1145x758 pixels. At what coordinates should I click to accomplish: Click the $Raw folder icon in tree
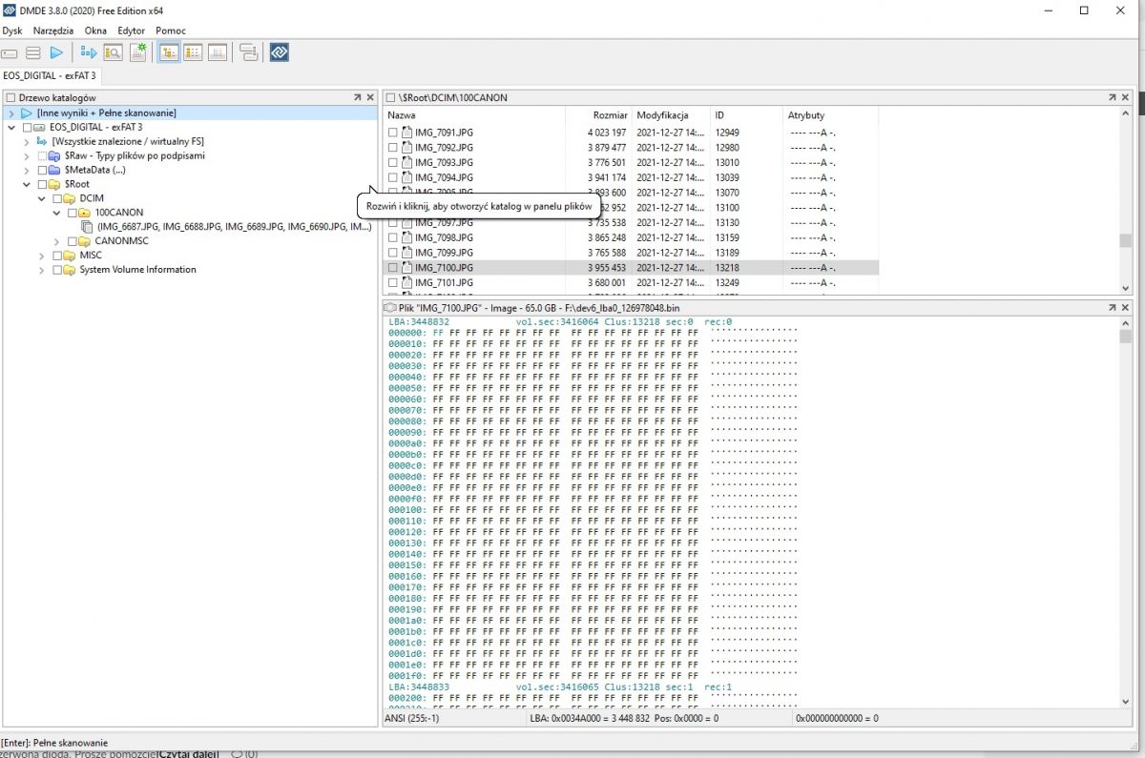55,155
